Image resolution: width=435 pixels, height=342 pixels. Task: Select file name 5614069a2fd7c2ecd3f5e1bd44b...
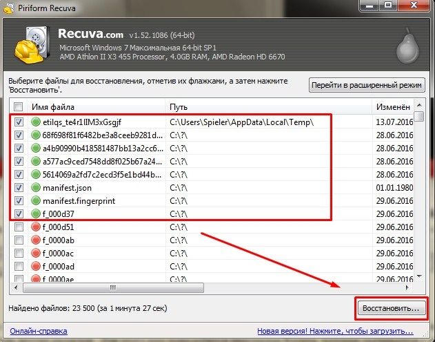(102, 175)
